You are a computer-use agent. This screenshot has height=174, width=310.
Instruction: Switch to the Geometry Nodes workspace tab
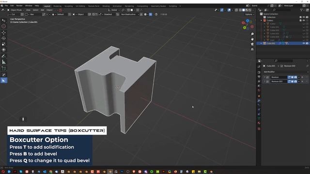158,6
